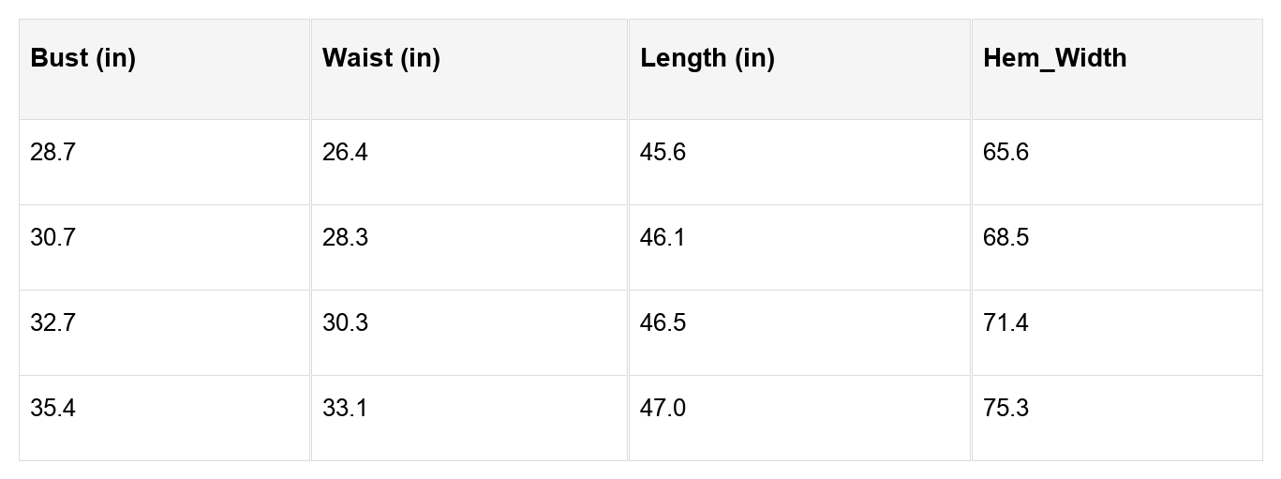Click the Length (in) column header
This screenshot has width=1281, height=479.
[708, 58]
